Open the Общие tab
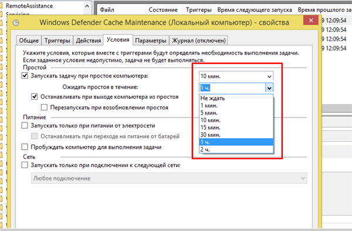This screenshot has height=231, width=352. (29, 41)
